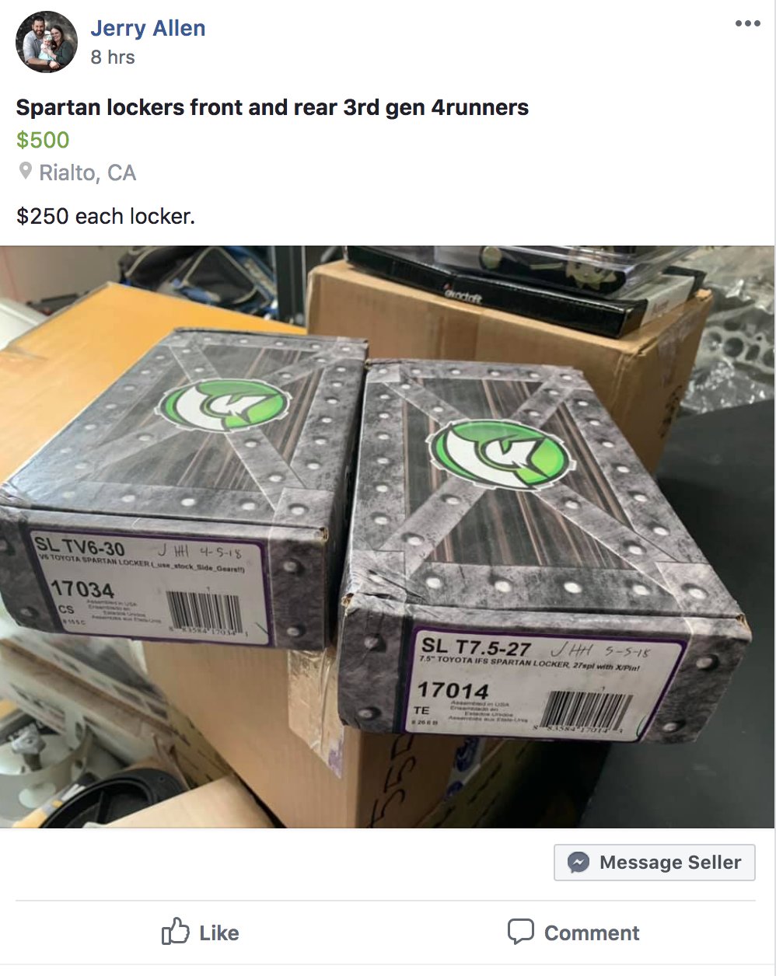The image size is (776, 976).
Task: Click the thumbs-up Like icon
Action: (x=176, y=931)
